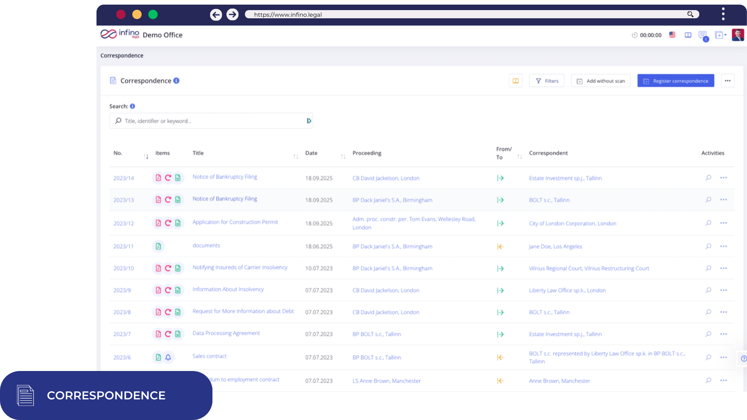Screen dimensions: 747x420
Task: Preview row 2023/14 with magnifier icon
Action: pos(708,178)
